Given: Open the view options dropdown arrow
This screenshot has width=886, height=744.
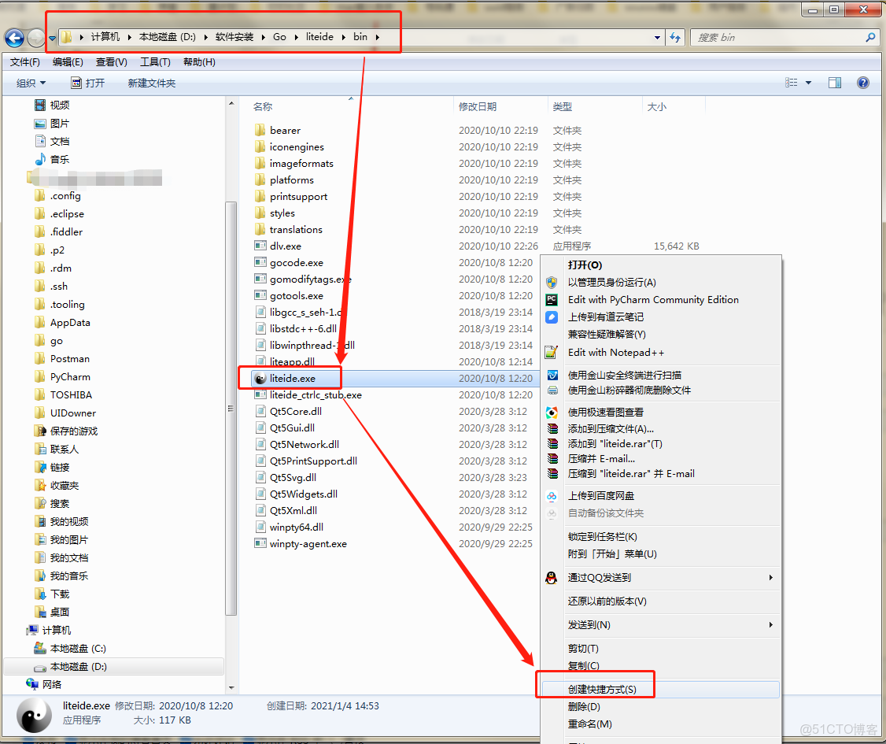Looking at the screenshot, I should [x=809, y=83].
